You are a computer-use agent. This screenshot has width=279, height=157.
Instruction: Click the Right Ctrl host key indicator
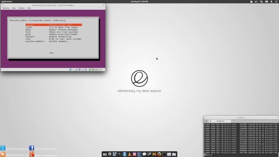98,69
